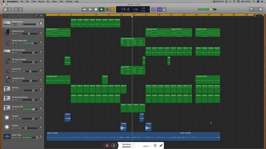Select the Transistor Choir track icon
The image size is (266, 149).
7,79
